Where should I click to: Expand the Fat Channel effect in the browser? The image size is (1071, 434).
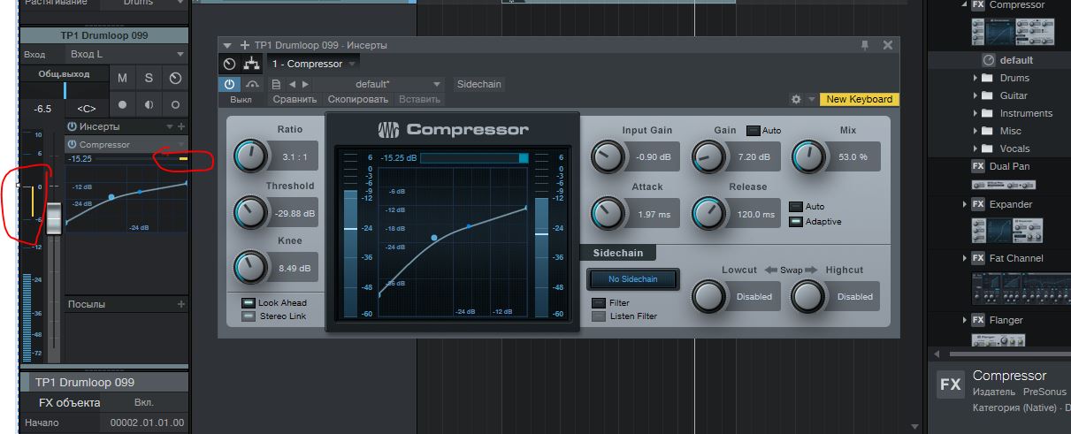tap(965, 258)
